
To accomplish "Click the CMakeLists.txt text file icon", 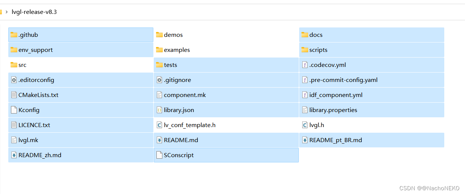I will click(14, 95).
